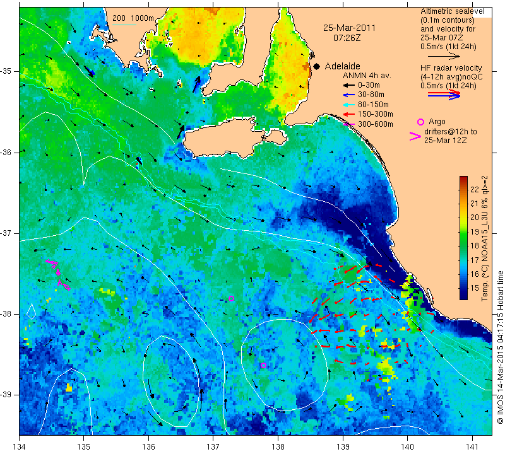Click the cyan 80-150m legend arrow
This screenshot has height=454, width=505.
click(348, 105)
